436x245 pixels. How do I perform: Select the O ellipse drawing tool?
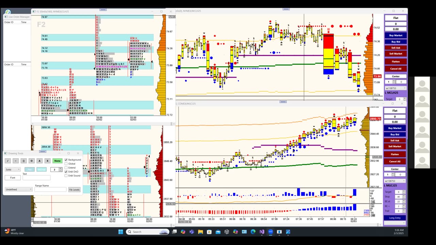[31, 161]
